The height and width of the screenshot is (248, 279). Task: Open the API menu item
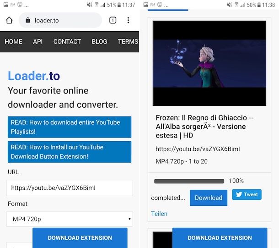pos(38,42)
